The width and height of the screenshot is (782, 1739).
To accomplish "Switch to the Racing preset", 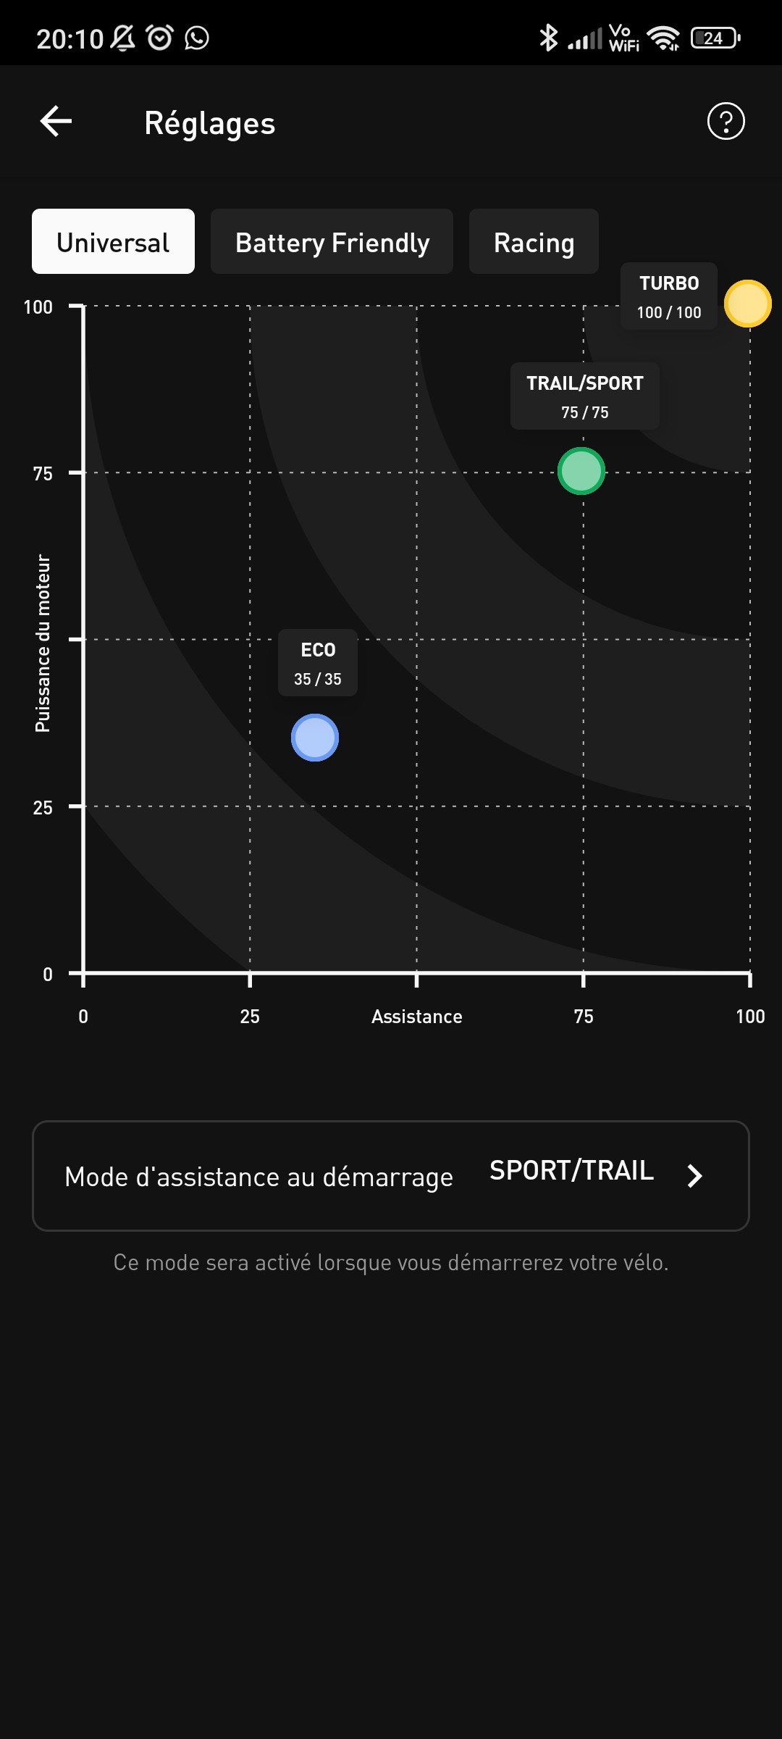I will pyautogui.click(x=534, y=242).
